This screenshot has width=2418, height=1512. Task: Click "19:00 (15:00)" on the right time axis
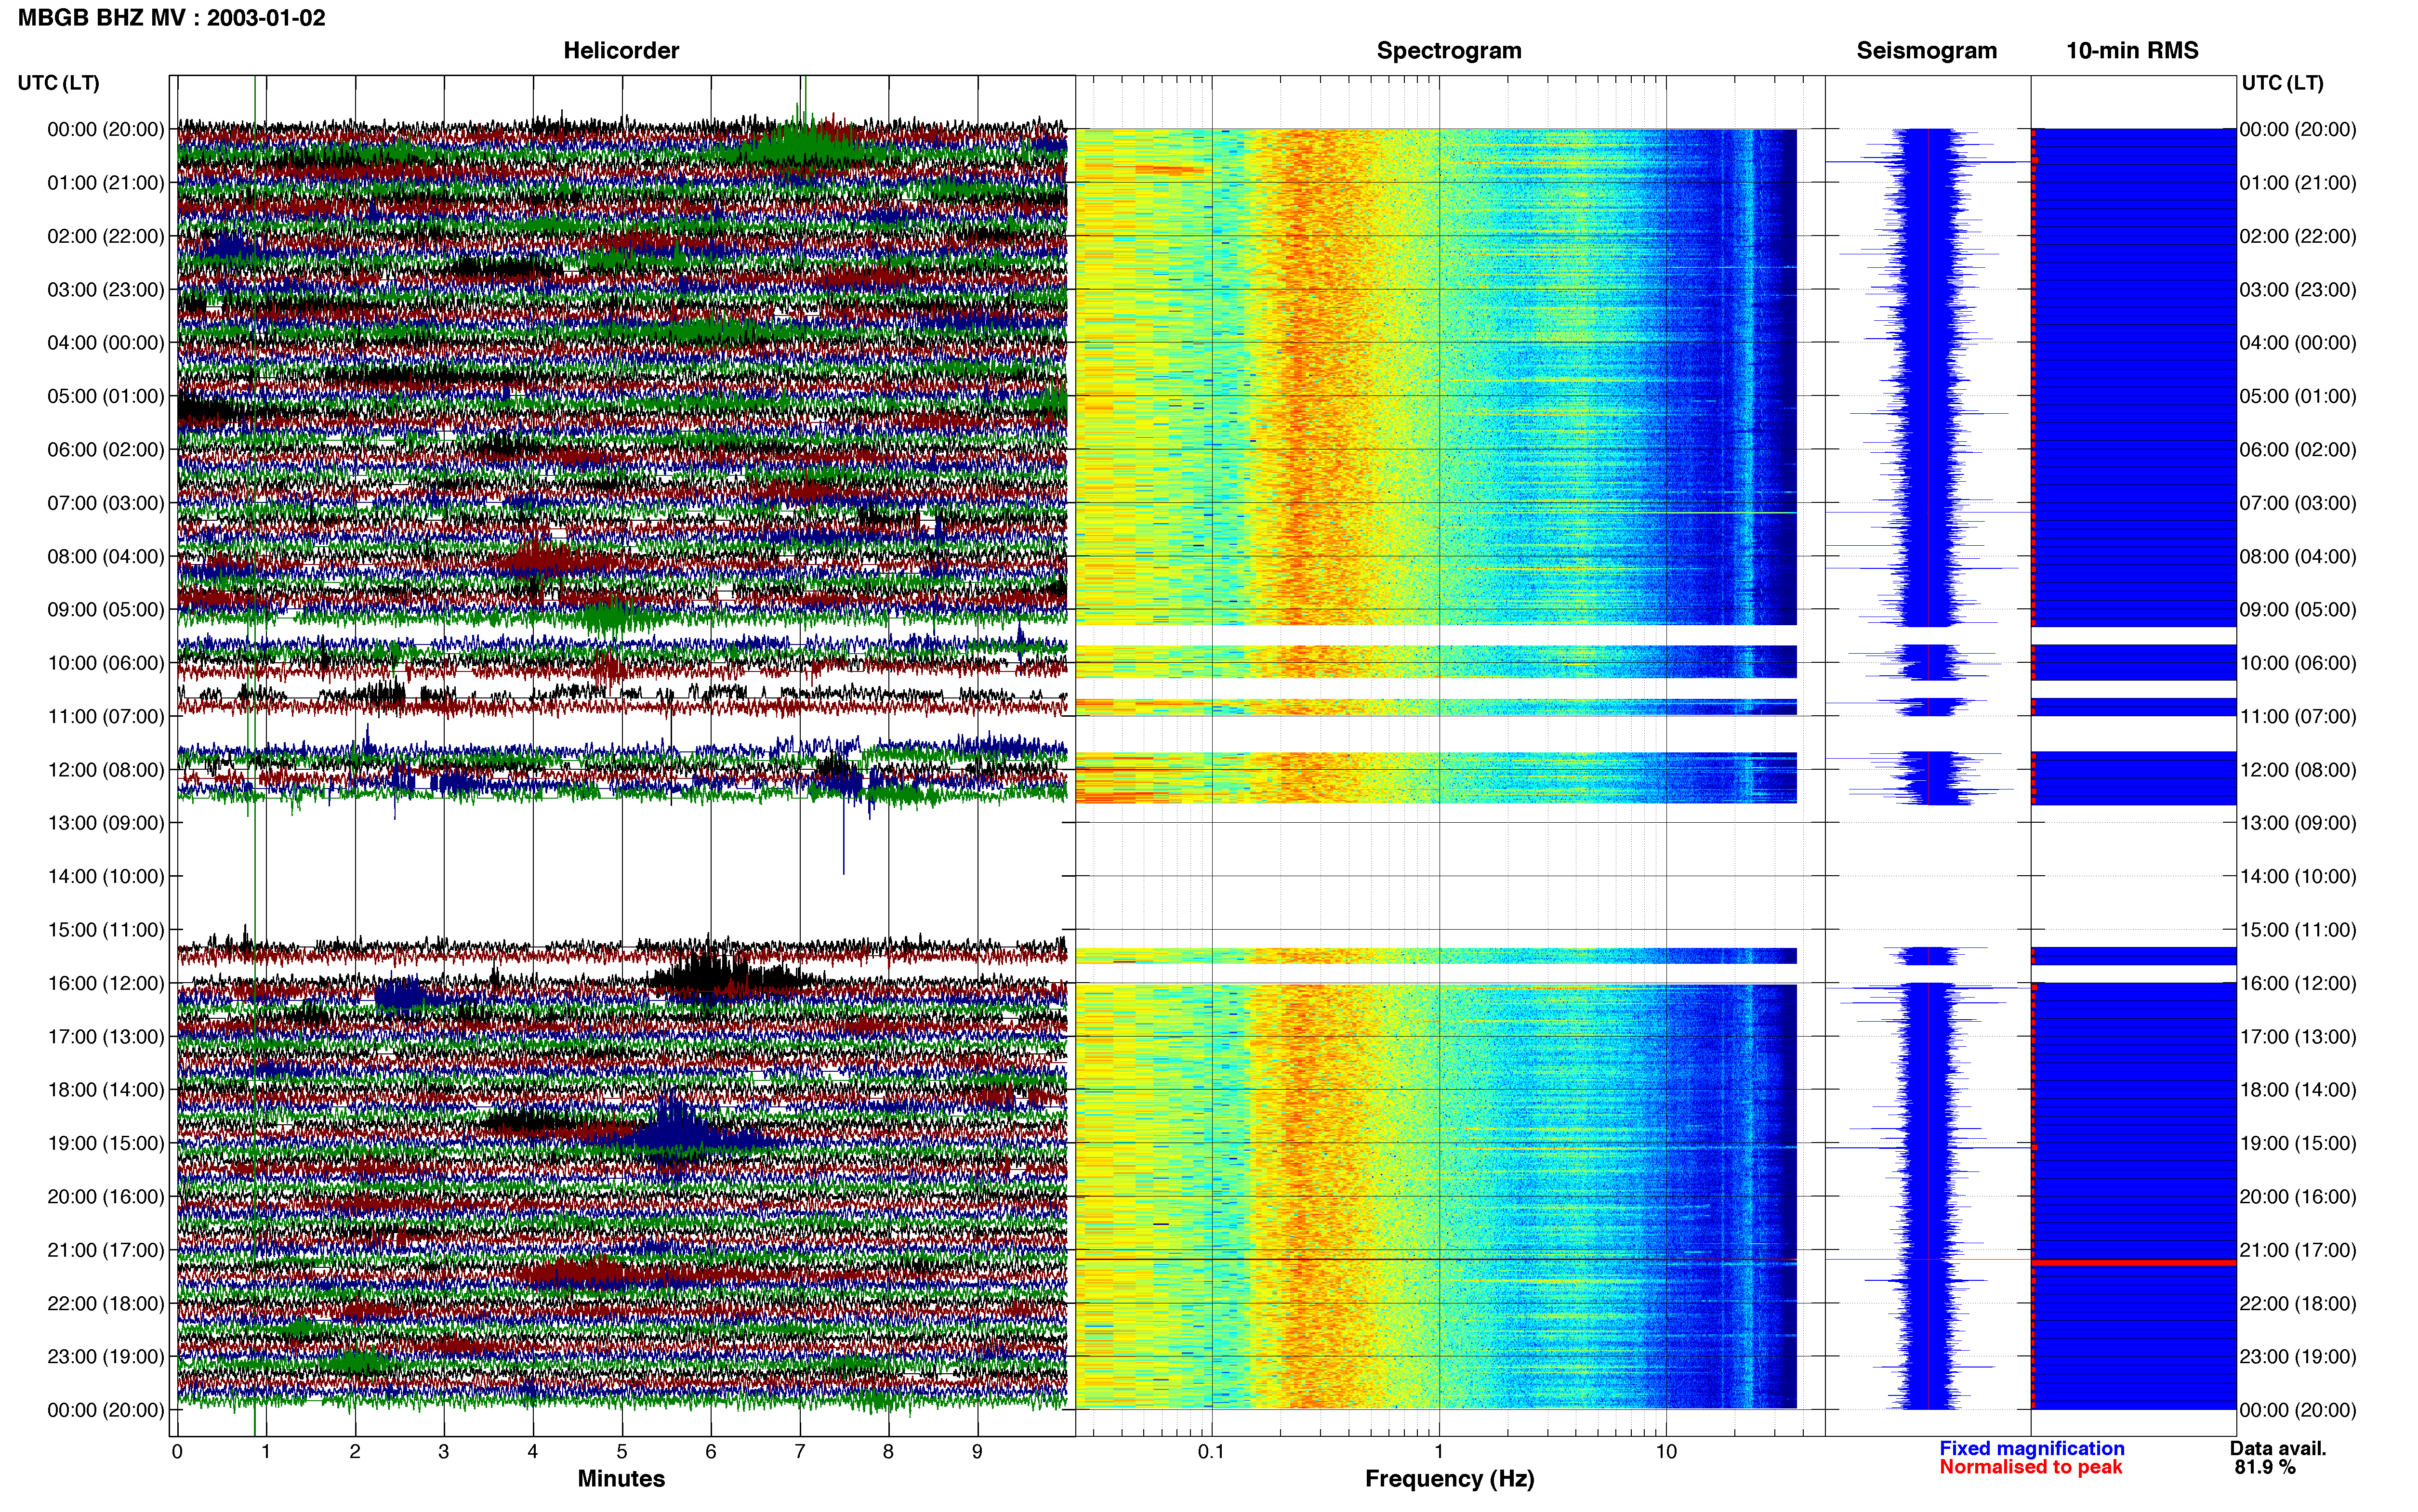click(x=2298, y=1143)
